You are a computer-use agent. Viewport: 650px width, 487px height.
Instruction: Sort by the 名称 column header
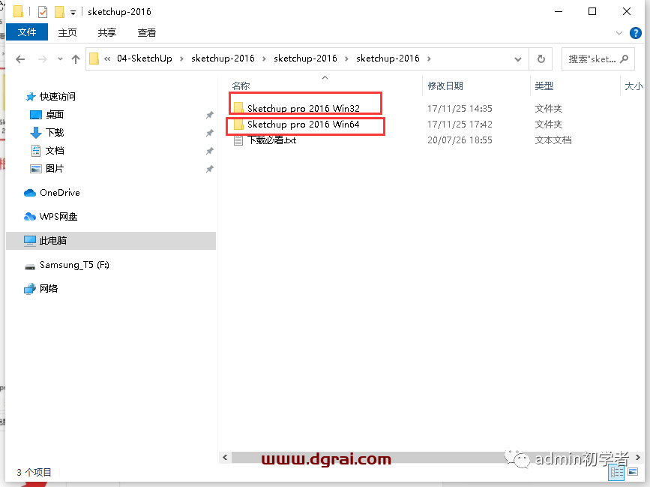tap(241, 86)
